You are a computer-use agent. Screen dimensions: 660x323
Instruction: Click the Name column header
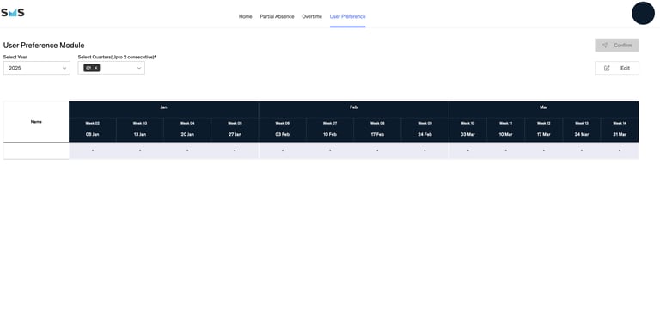tap(36, 121)
